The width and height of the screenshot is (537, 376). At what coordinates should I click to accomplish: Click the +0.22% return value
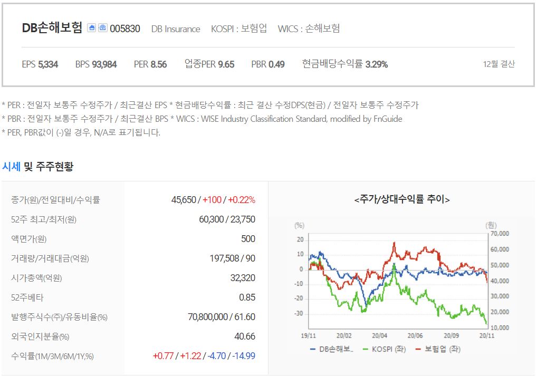[242, 200]
